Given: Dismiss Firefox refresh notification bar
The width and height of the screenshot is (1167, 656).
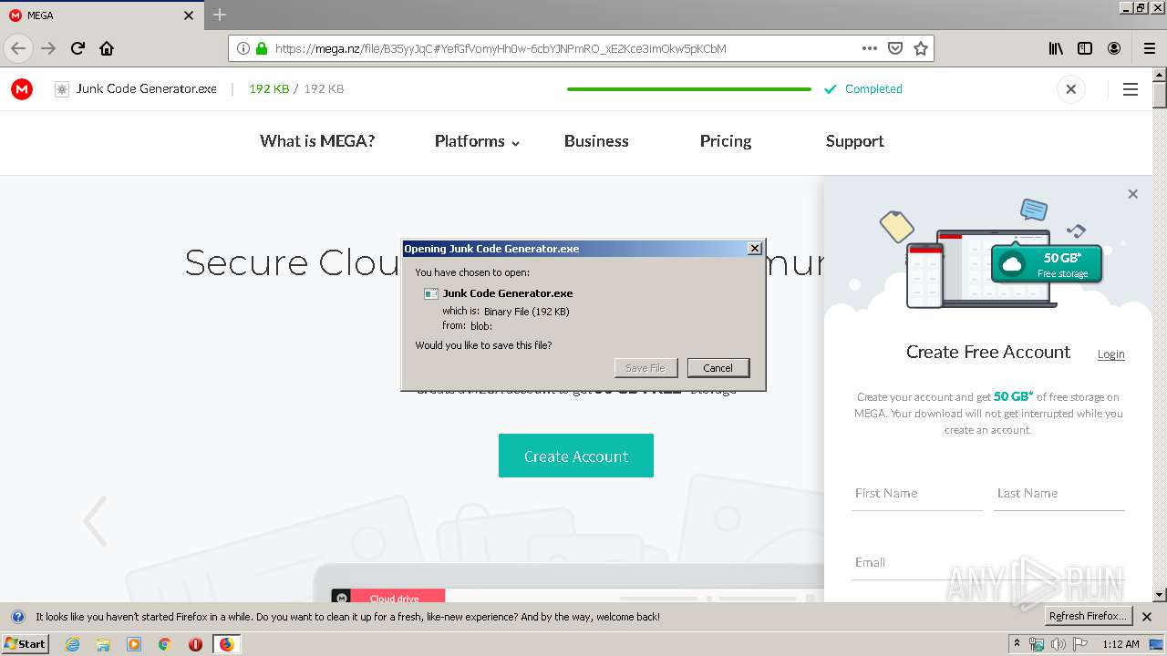Looking at the screenshot, I should point(1147,617).
